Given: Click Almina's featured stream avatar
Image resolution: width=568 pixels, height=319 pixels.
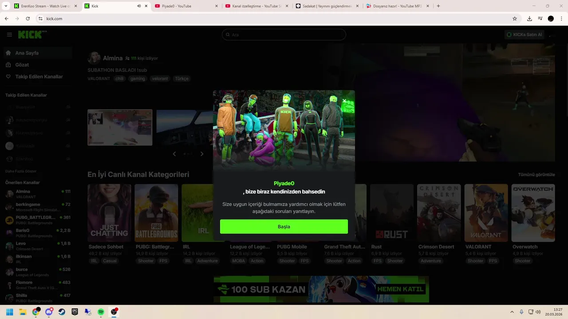Looking at the screenshot, I should (x=94, y=58).
